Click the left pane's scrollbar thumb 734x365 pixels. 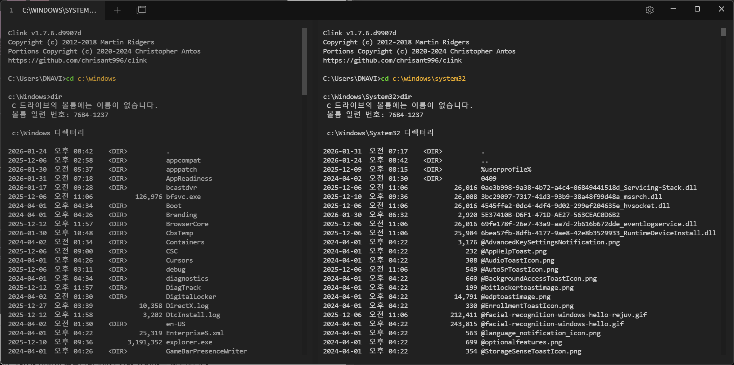(x=304, y=61)
